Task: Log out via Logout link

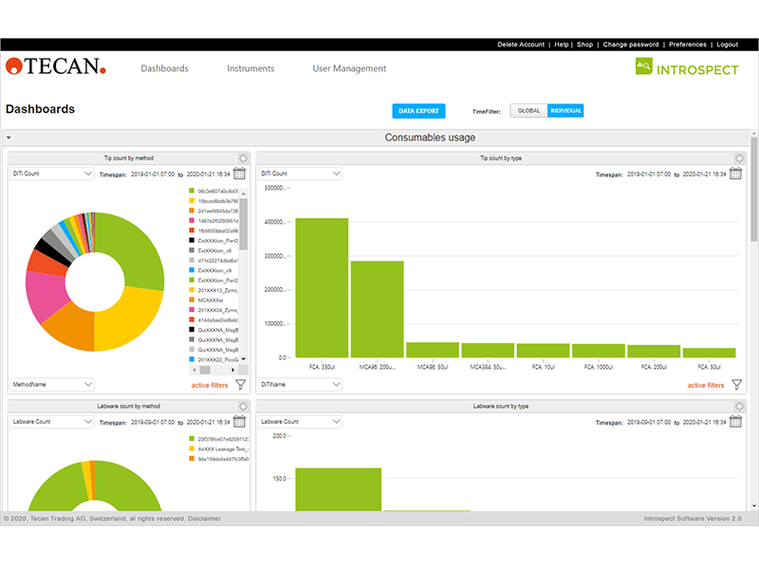Action: [728, 45]
